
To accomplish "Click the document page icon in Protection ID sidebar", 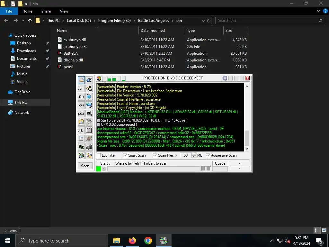I will [x=81, y=138].
